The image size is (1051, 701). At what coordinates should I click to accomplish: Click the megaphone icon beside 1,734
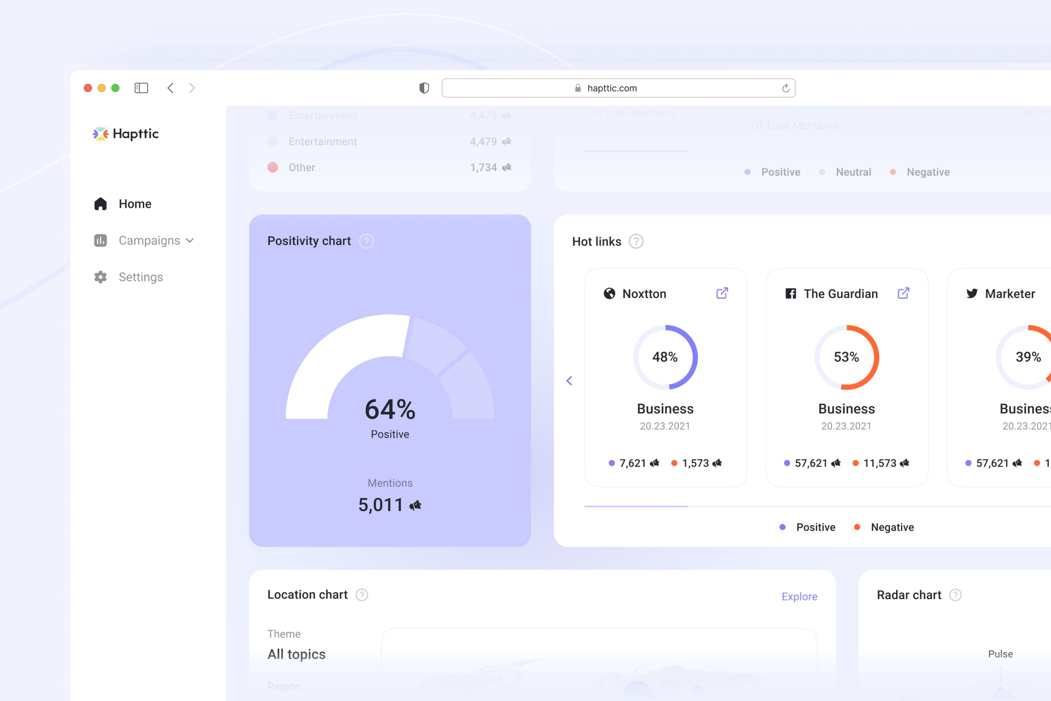(506, 167)
